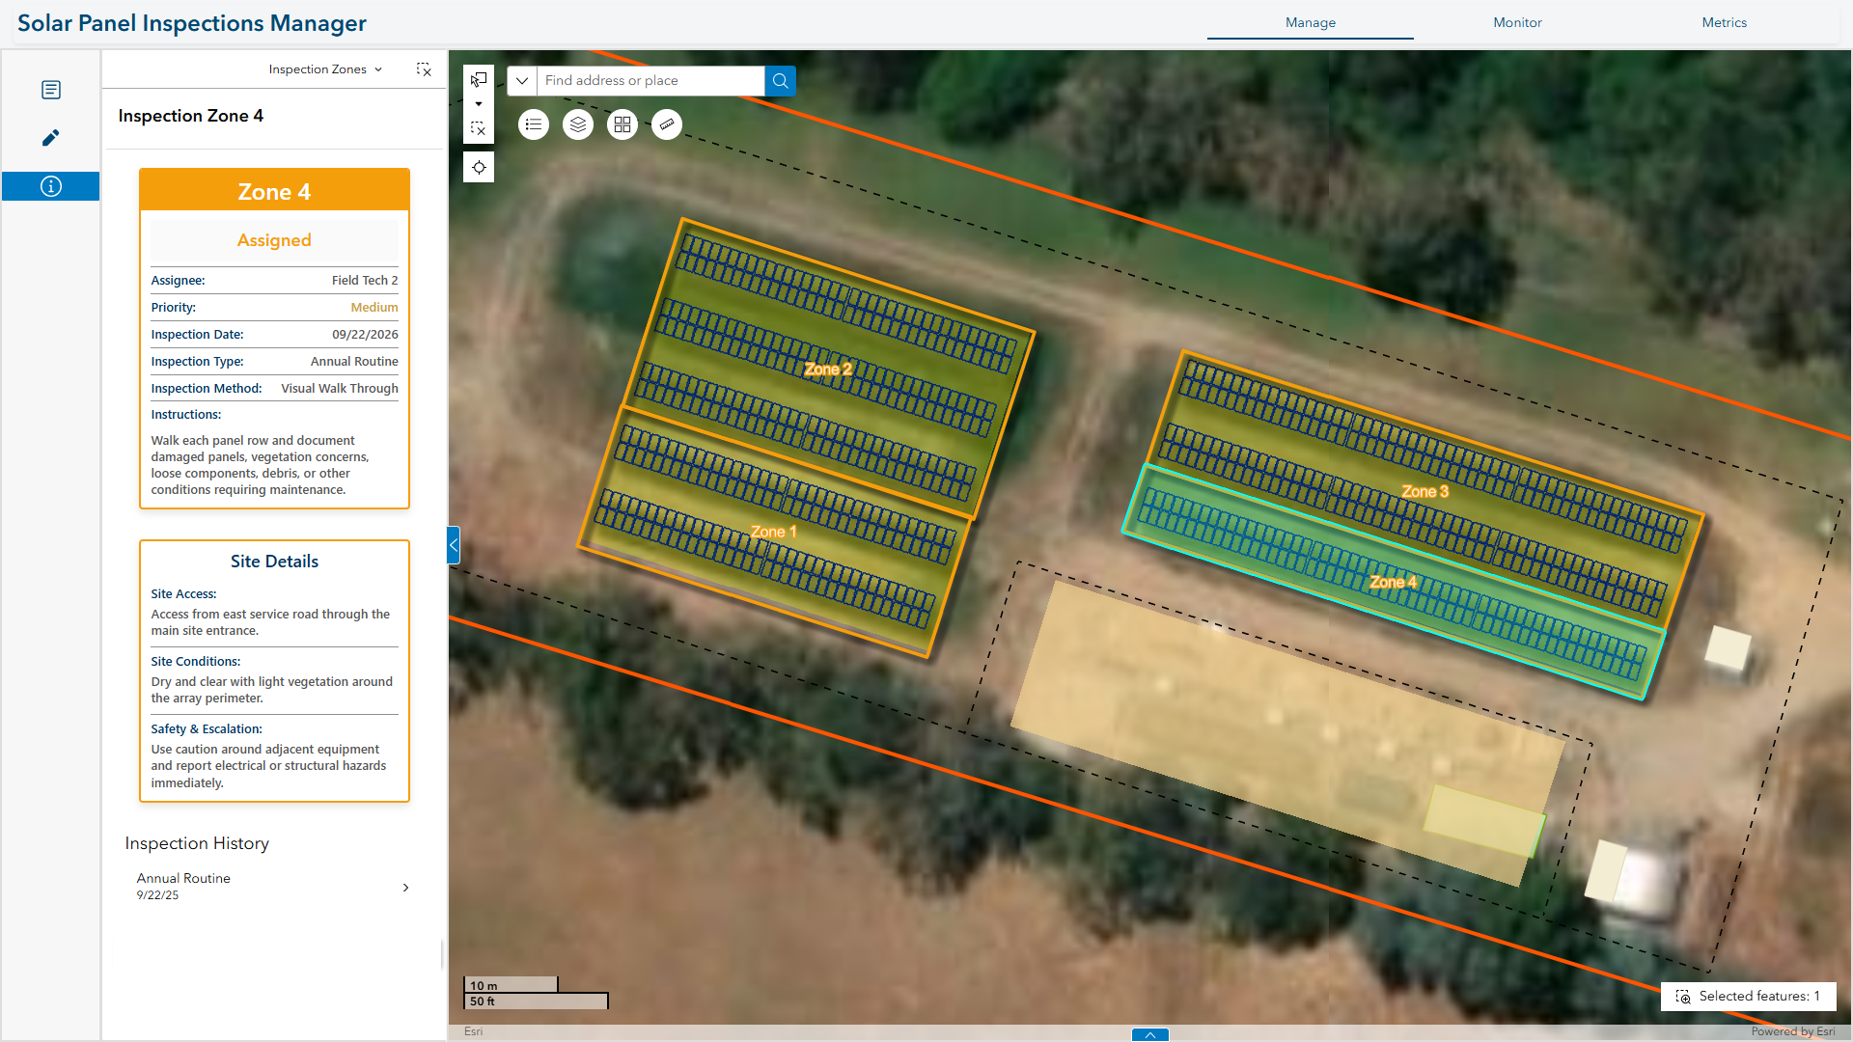This screenshot has height=1042, width=1853.
Task: Select the Zone 1 label on map
Action: 774,532
